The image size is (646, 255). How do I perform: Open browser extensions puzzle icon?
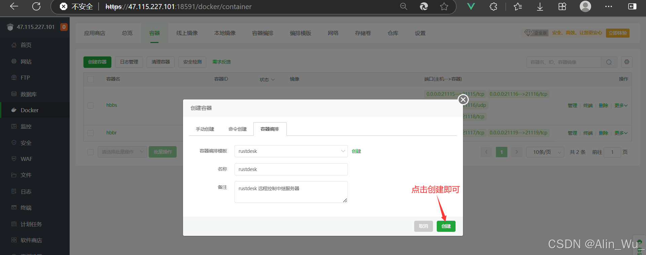click(493, 6)
